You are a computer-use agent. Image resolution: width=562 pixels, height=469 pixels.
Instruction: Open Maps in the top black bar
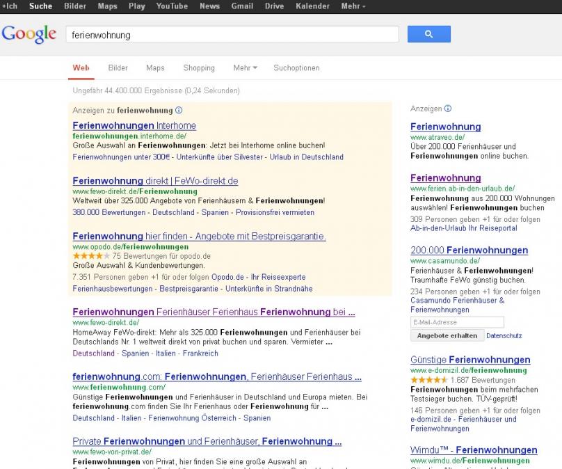click(x=108, y=6)
